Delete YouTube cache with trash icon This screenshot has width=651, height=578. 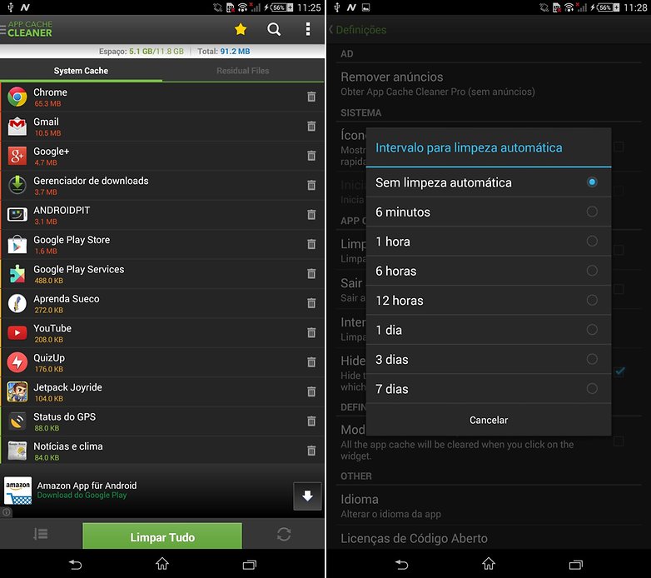(x=311, y=332)
